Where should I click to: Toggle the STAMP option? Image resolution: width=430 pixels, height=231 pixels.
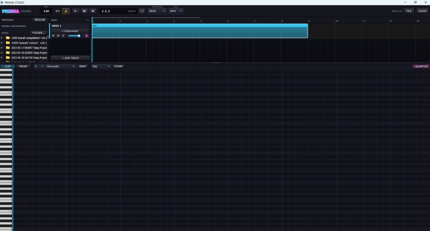click(118, 66)
